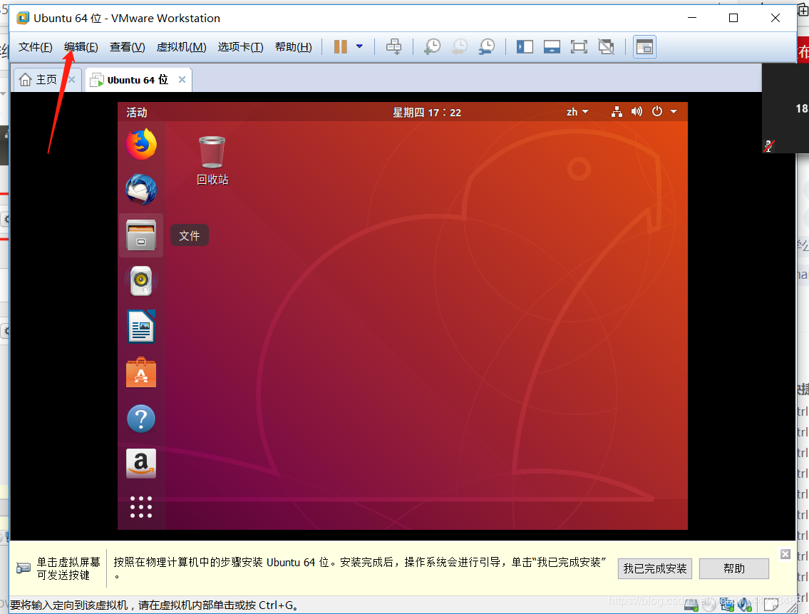Click the hard disk status bar icon
Screen dimensions: 809x614
(691, 605)
